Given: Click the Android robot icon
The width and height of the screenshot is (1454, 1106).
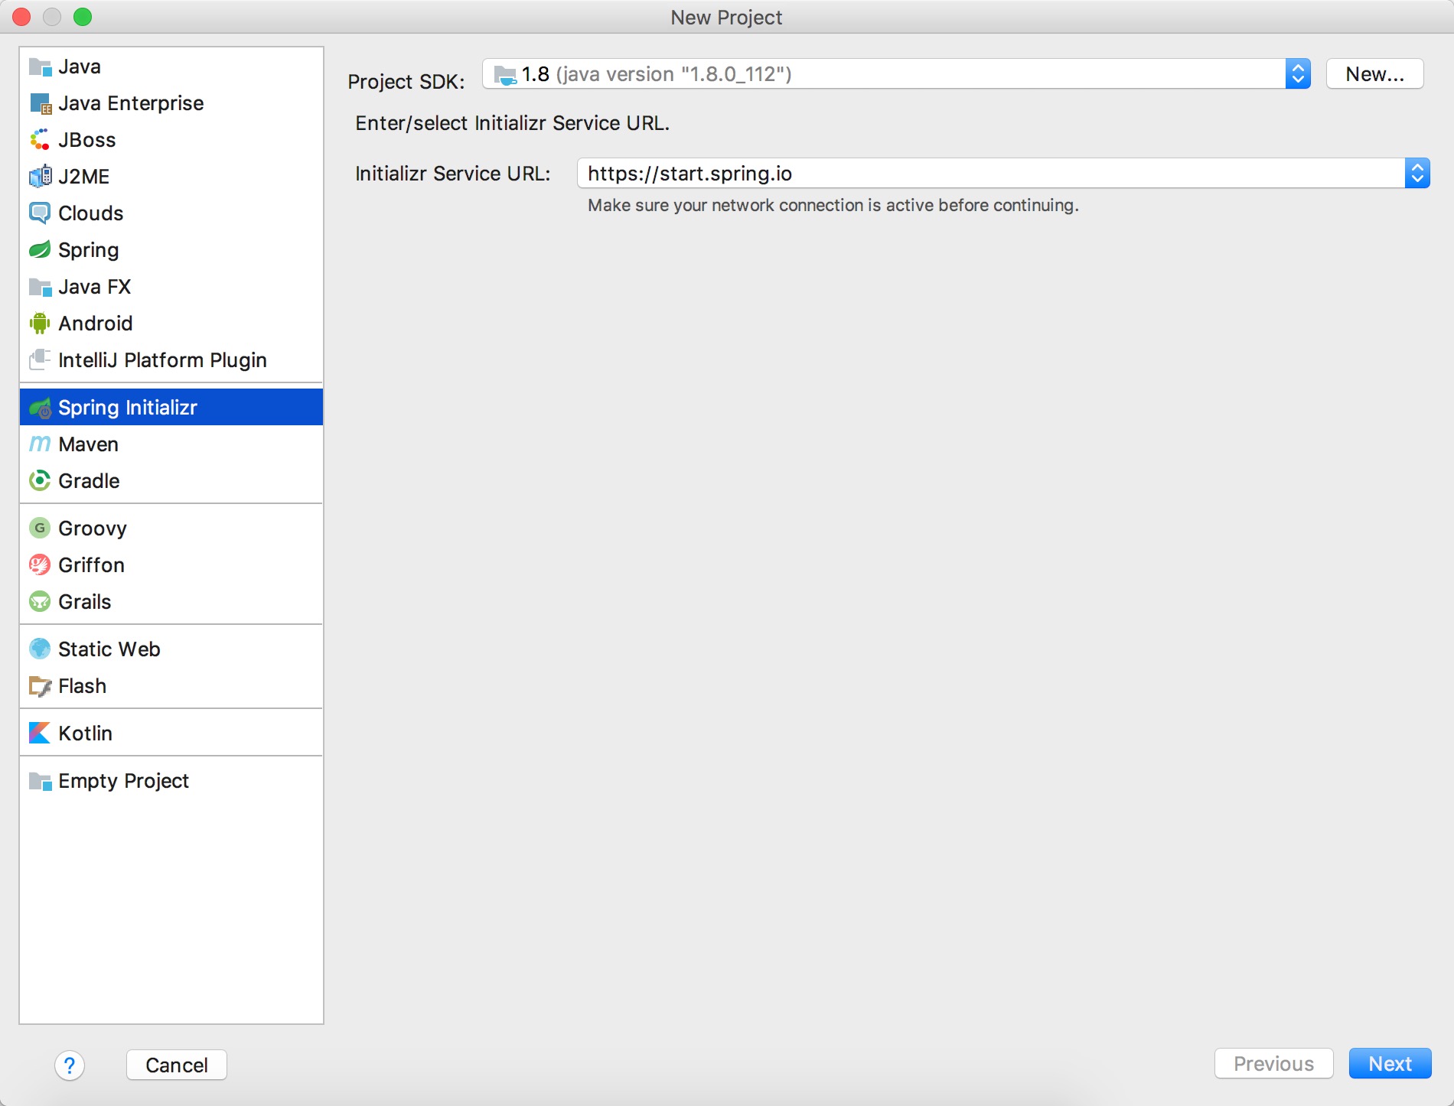Looking at the screenshot, I should [40, 324].
